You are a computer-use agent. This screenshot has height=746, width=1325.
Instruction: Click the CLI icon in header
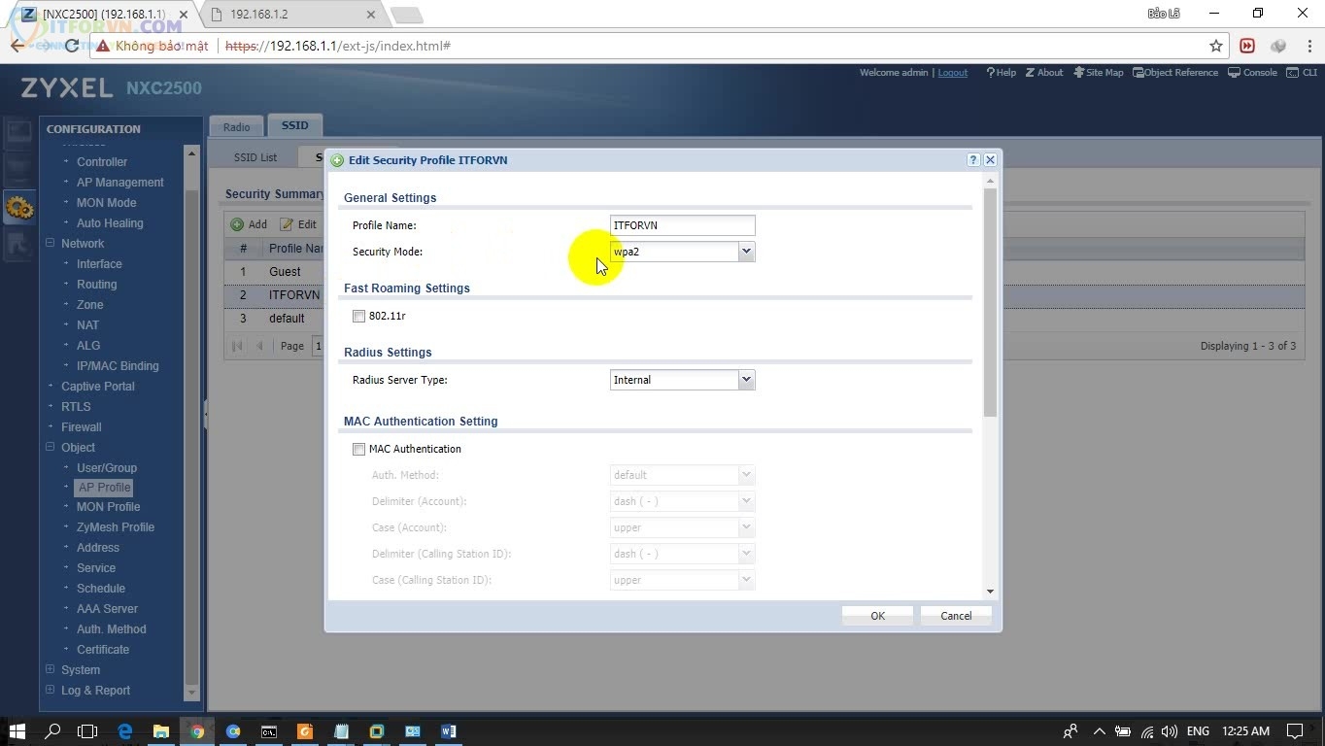pyautogui.click(x=1301, y=73)
